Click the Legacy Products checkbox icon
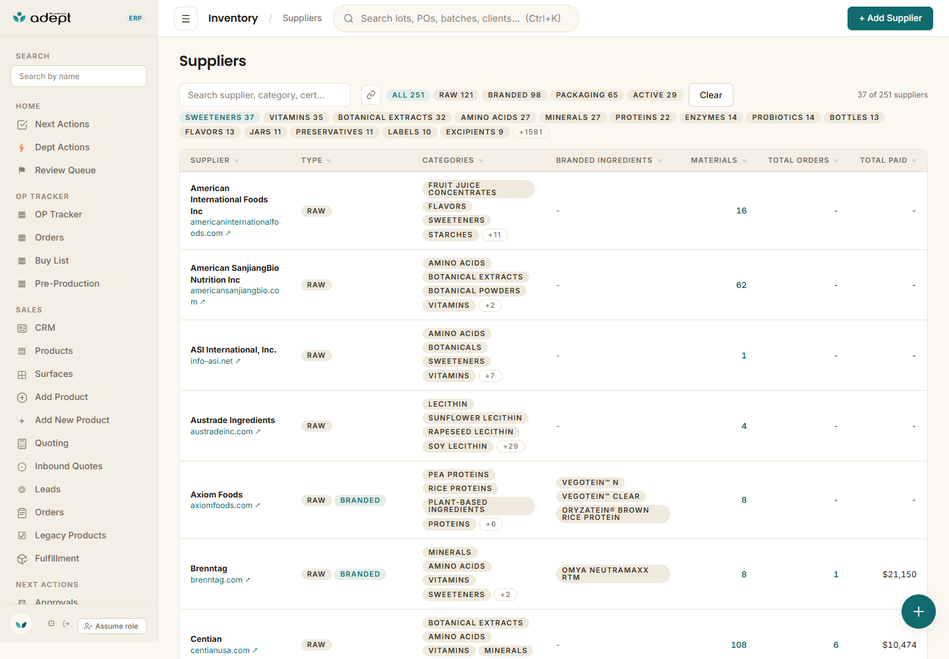The height and width of the screenshot is (659, 949). pyautogui.click(x=22, y=536)
